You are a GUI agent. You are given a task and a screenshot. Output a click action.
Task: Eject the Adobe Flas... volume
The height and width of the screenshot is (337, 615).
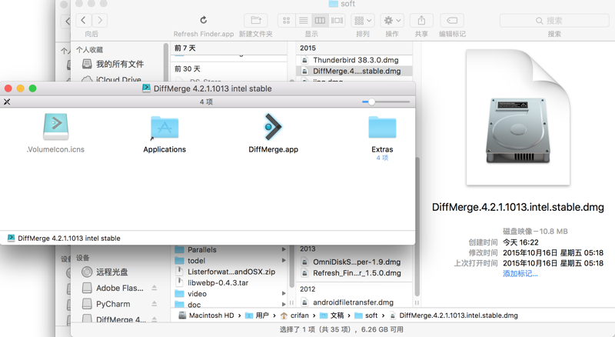tap(155, 288)
